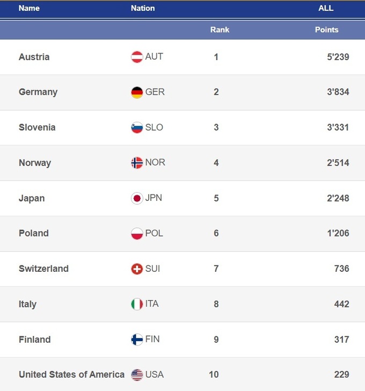Select the Nation column header
Screen dimensions: 365x391
143,8
